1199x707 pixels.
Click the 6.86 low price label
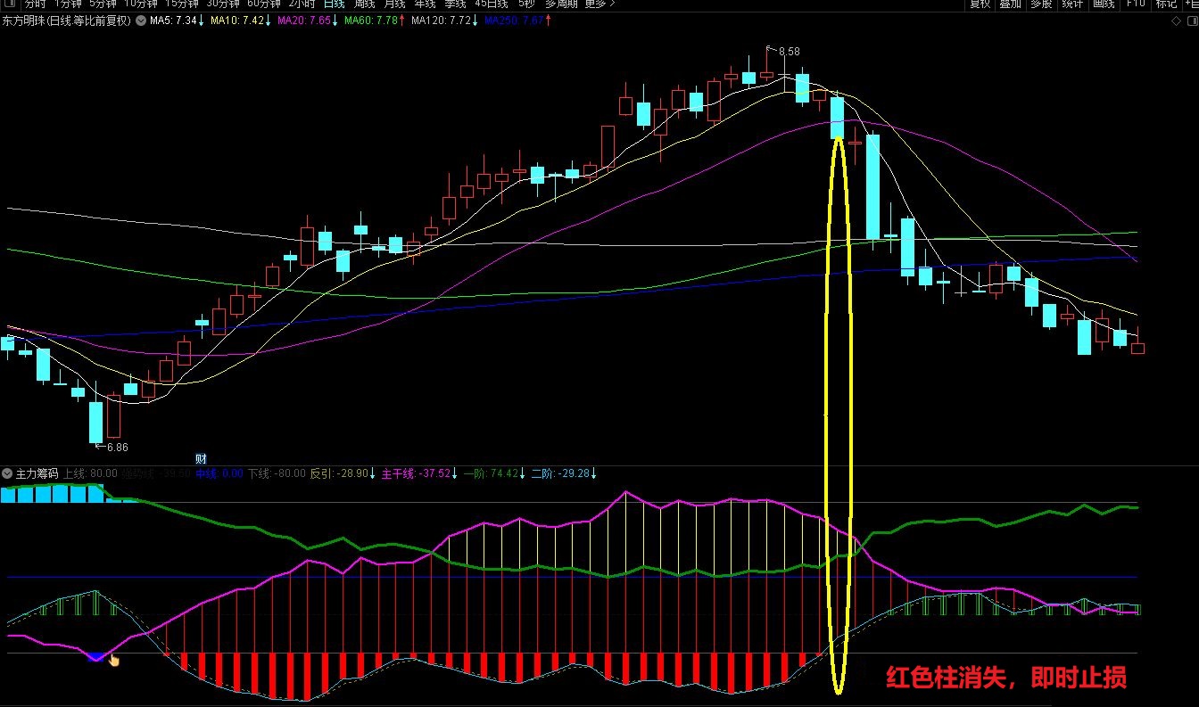[118, 448]
